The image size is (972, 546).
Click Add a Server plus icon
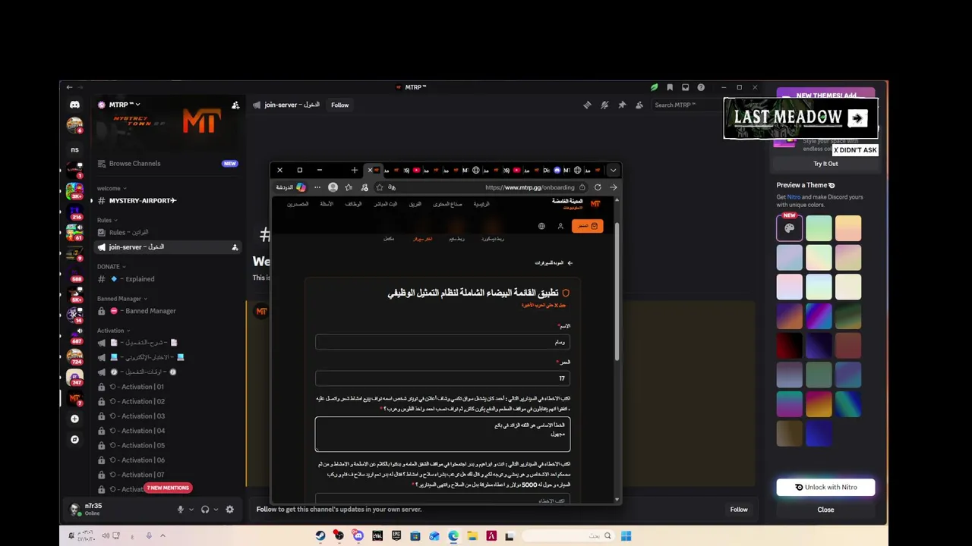tap(74, 419)
